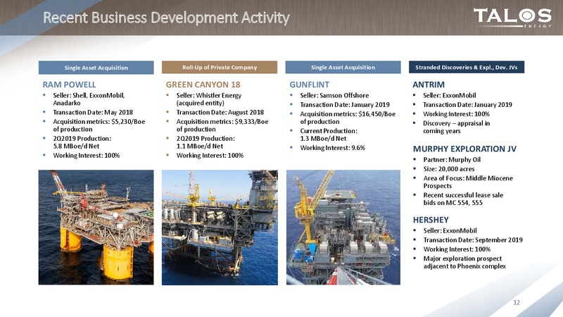The image size is (563, 317).
Task: Click the 'Stranded Discoveries & Expl., Dev. JVs' banner
Action: coord(467,67)
